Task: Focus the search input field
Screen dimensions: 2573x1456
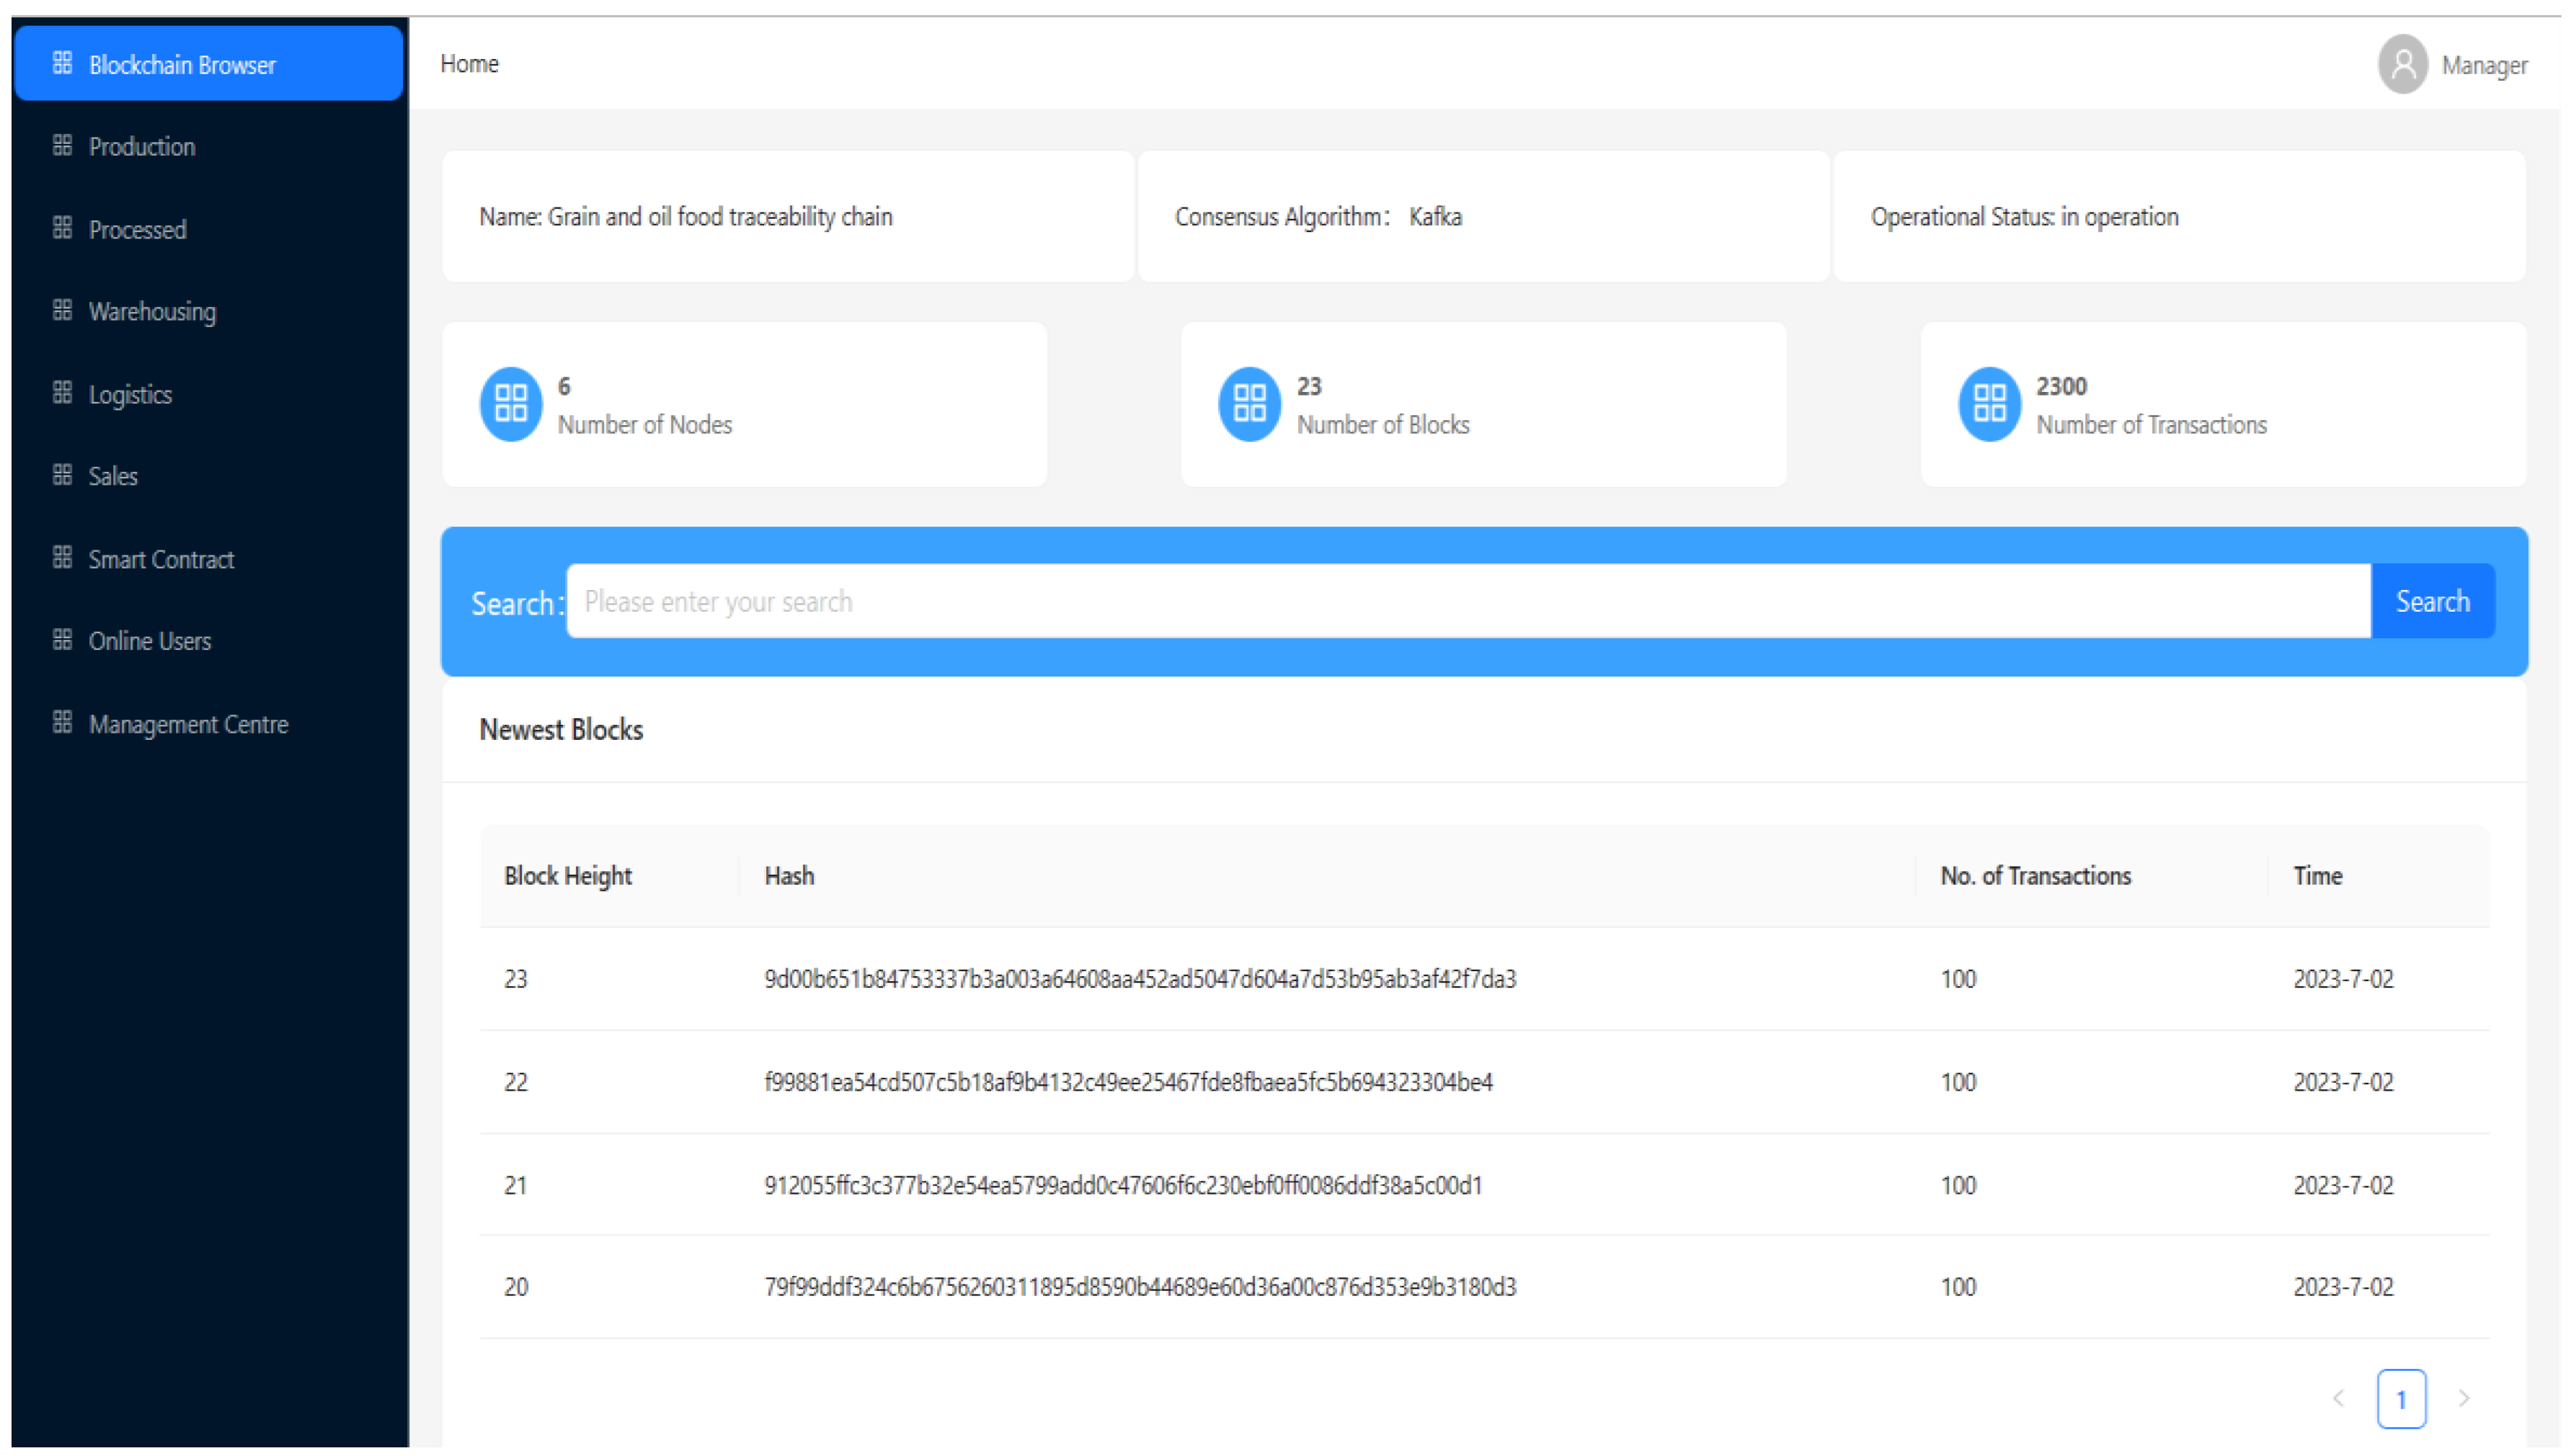Action: tap(1467, 601)
